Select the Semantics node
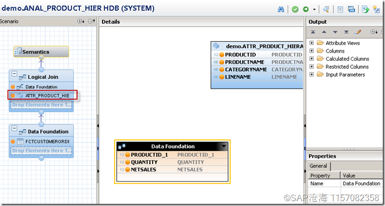Viewport: 385px width, 206px height. 41,51
